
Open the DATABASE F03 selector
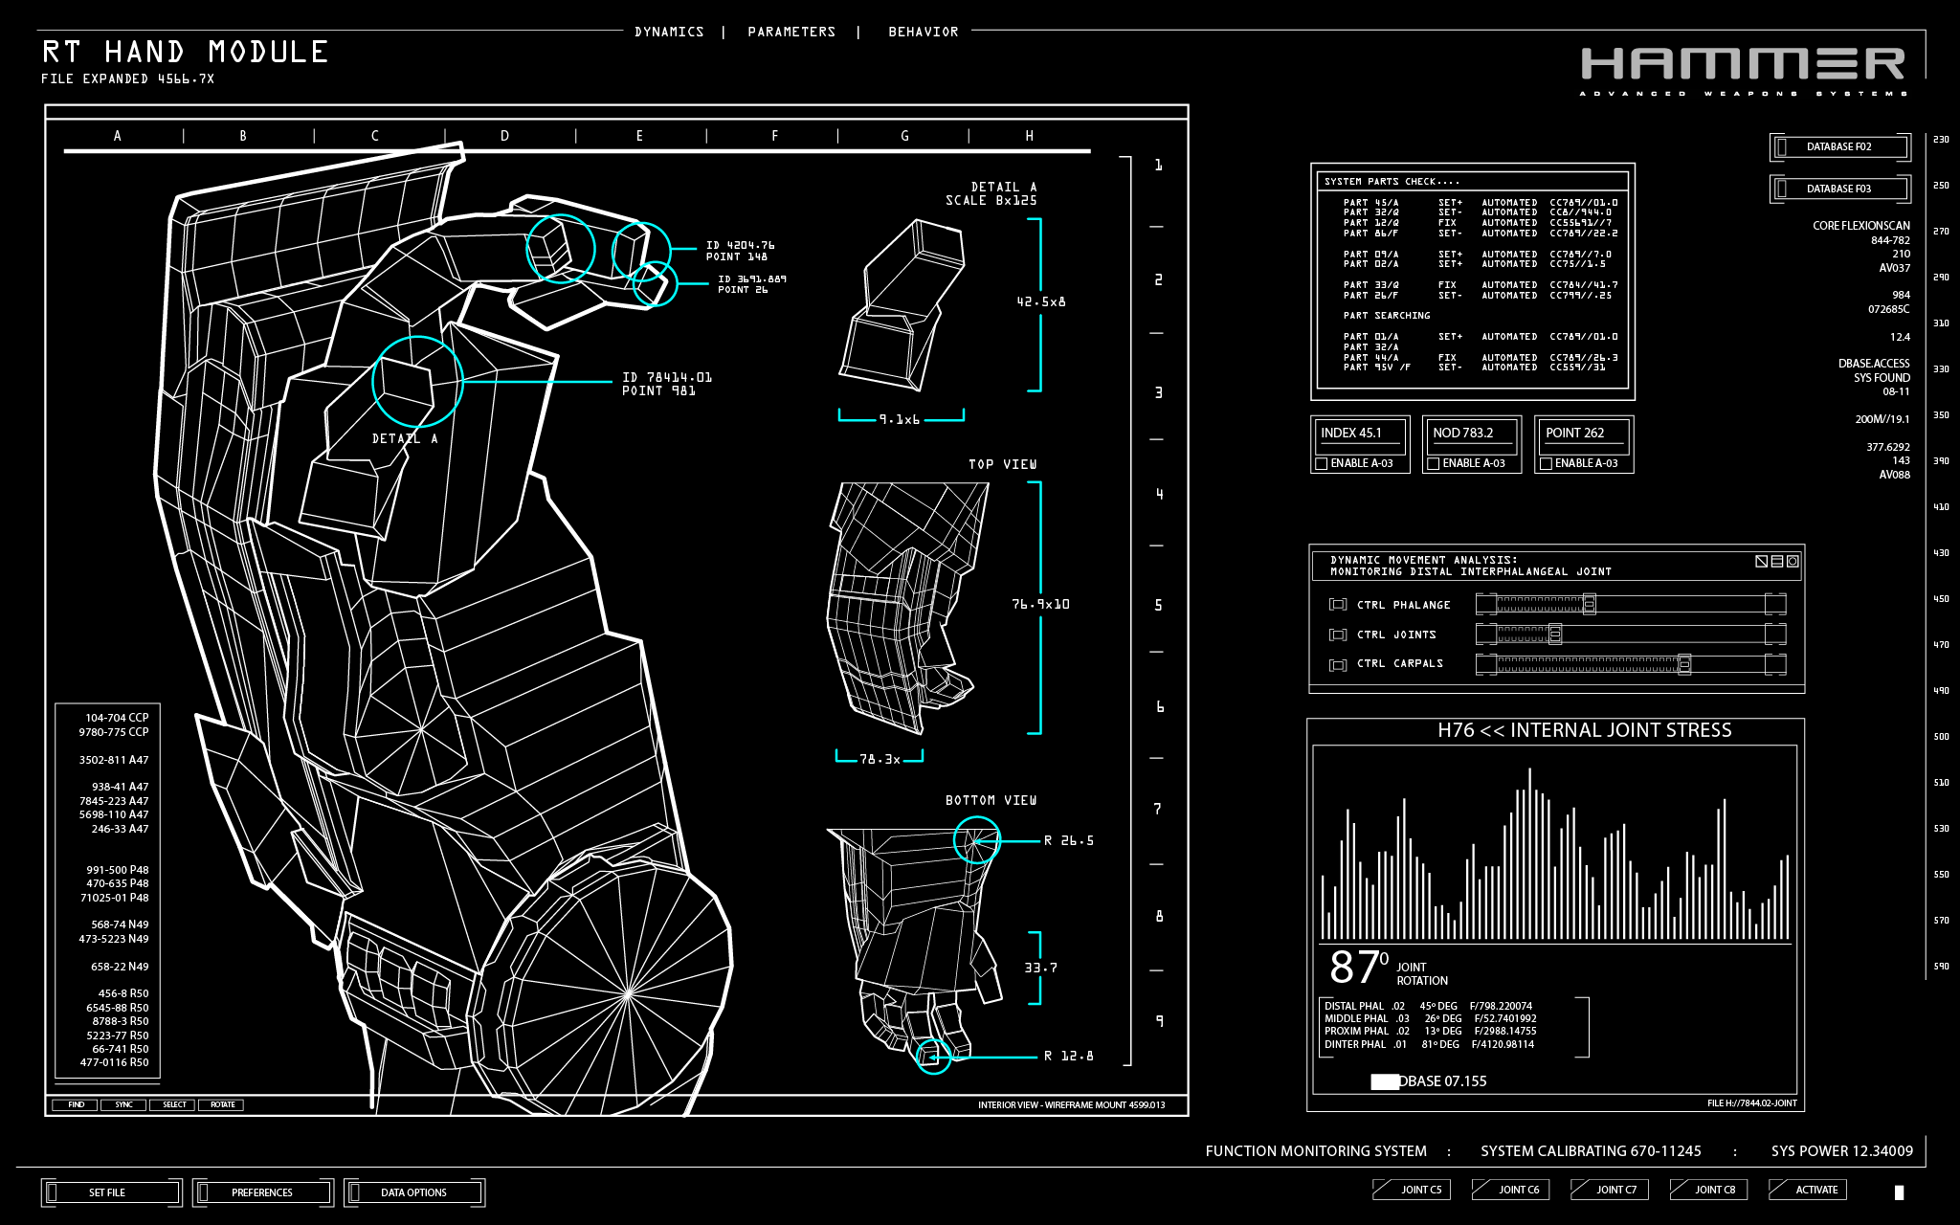pyautogui.click(x=1838, y=189)
